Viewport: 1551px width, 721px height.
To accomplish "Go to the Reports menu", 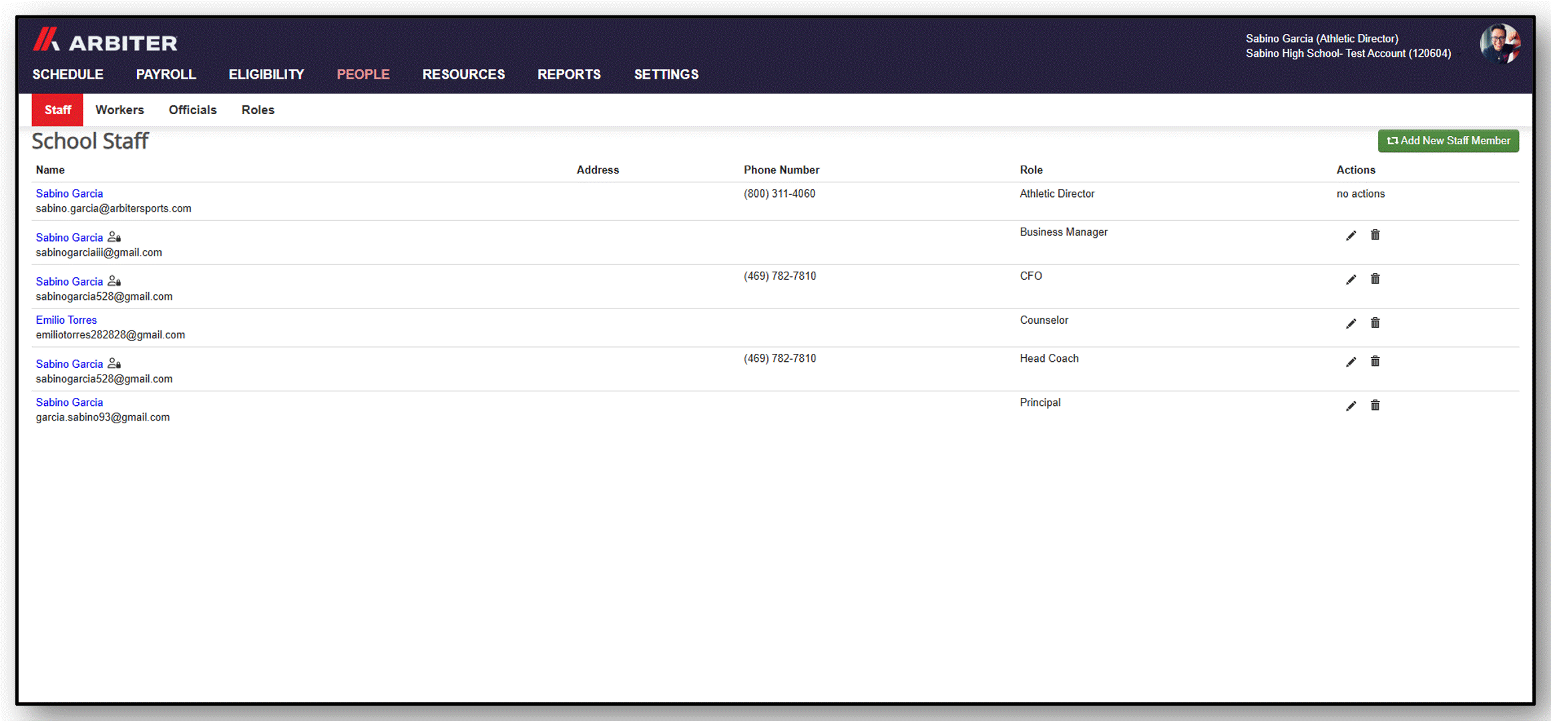I will tap(569, 74).
